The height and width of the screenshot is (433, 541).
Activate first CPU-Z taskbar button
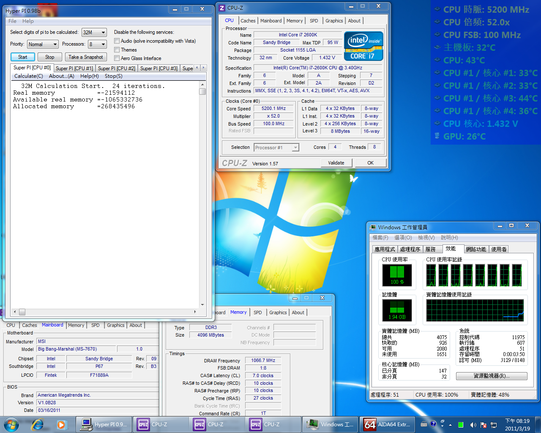[x=160, y=425]
